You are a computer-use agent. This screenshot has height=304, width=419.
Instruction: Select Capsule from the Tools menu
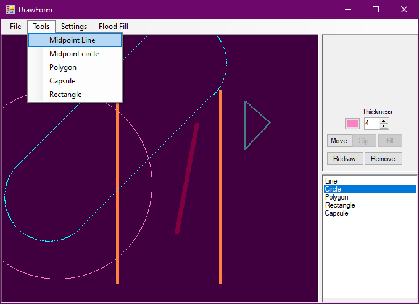(x=62, y=81)
